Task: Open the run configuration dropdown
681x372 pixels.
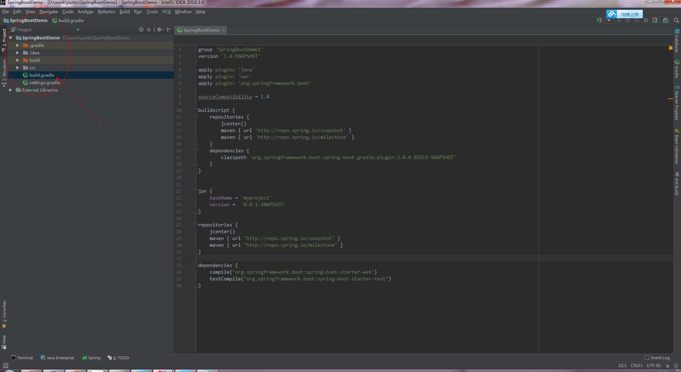Action: [x=609, y=20]
